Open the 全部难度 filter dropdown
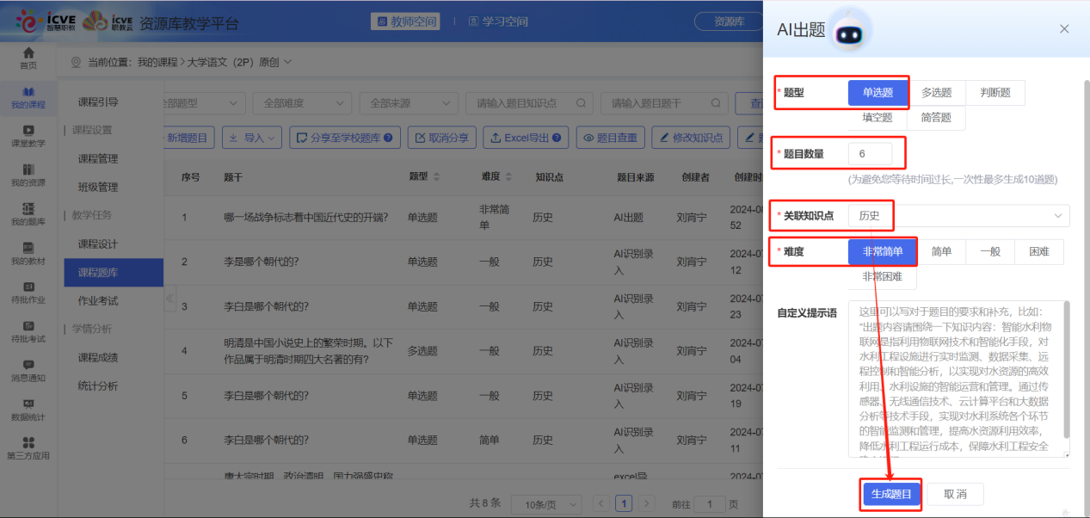 pyautogui.click(x=301, y=102)
